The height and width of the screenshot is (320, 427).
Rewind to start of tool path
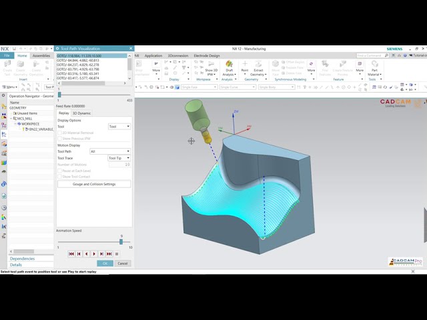(71, 253)
